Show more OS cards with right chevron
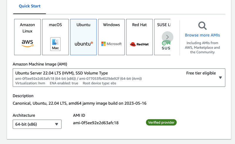Viewport: 235px width, 144px height. click(x=167, y=37)
